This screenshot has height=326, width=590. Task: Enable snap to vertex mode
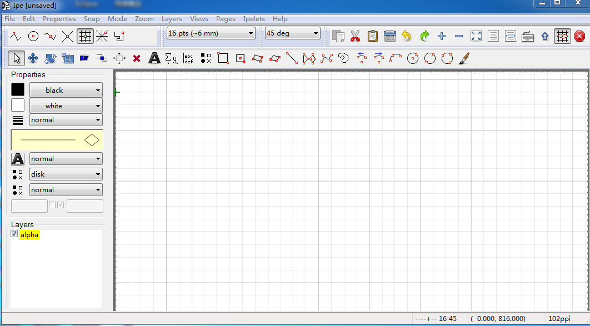point(16,36)
